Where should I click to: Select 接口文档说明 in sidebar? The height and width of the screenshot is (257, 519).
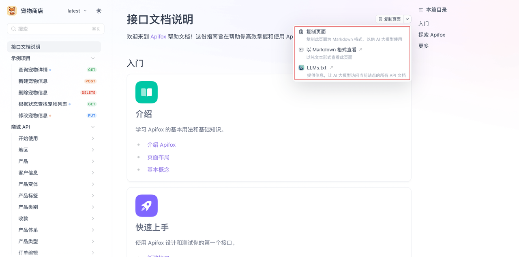[x=54, y=47]
